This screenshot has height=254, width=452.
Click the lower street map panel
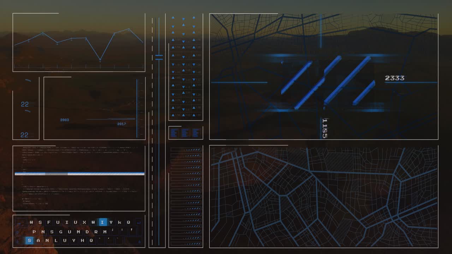tap(324, 196)
